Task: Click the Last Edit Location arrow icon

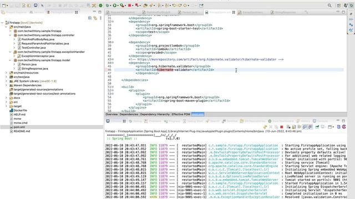Action: [x=174, y=5]
